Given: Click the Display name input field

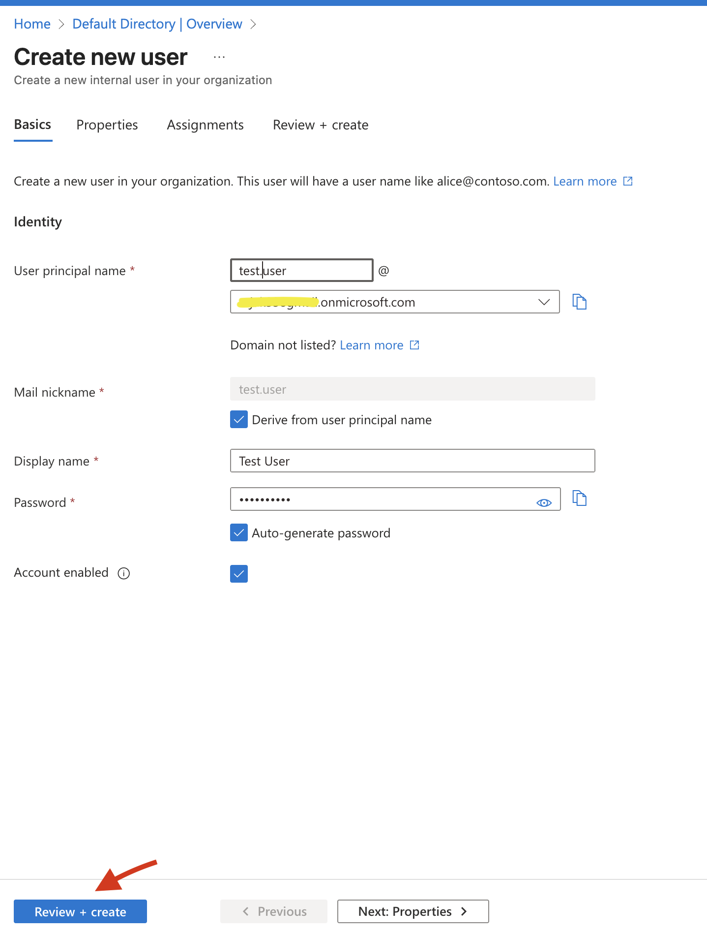Looking at the screenshot, I should pyautogui.click(x=412, y=461).
